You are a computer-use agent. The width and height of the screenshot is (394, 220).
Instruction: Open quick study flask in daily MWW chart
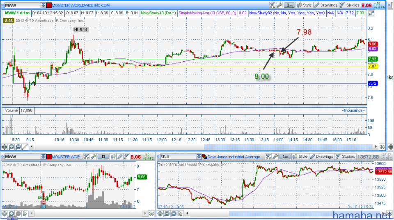pyautogui.click(x=87, y=157)
